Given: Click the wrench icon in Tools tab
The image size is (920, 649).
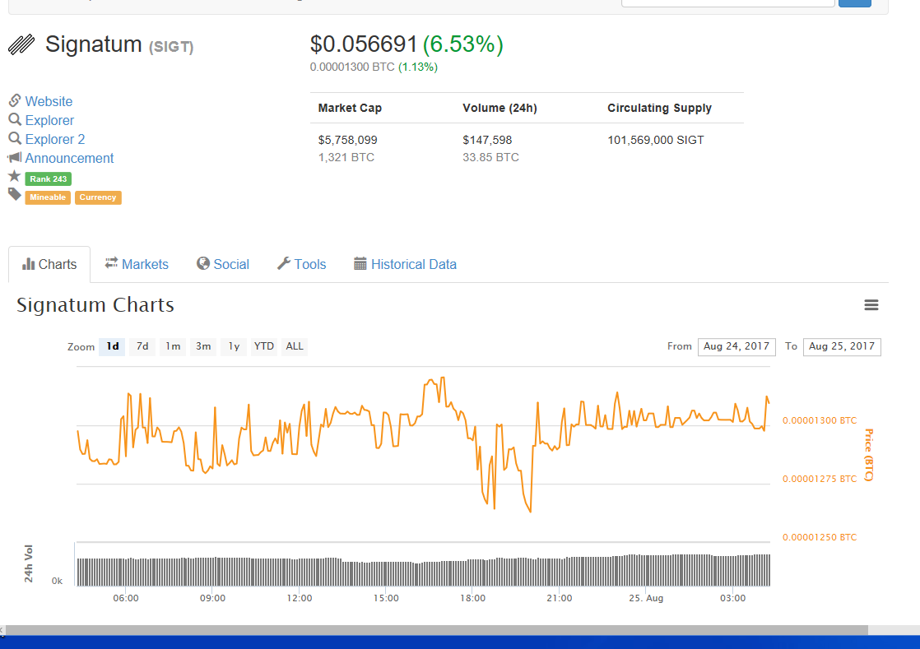Looking at the screenshot, I should click(283, 264).
